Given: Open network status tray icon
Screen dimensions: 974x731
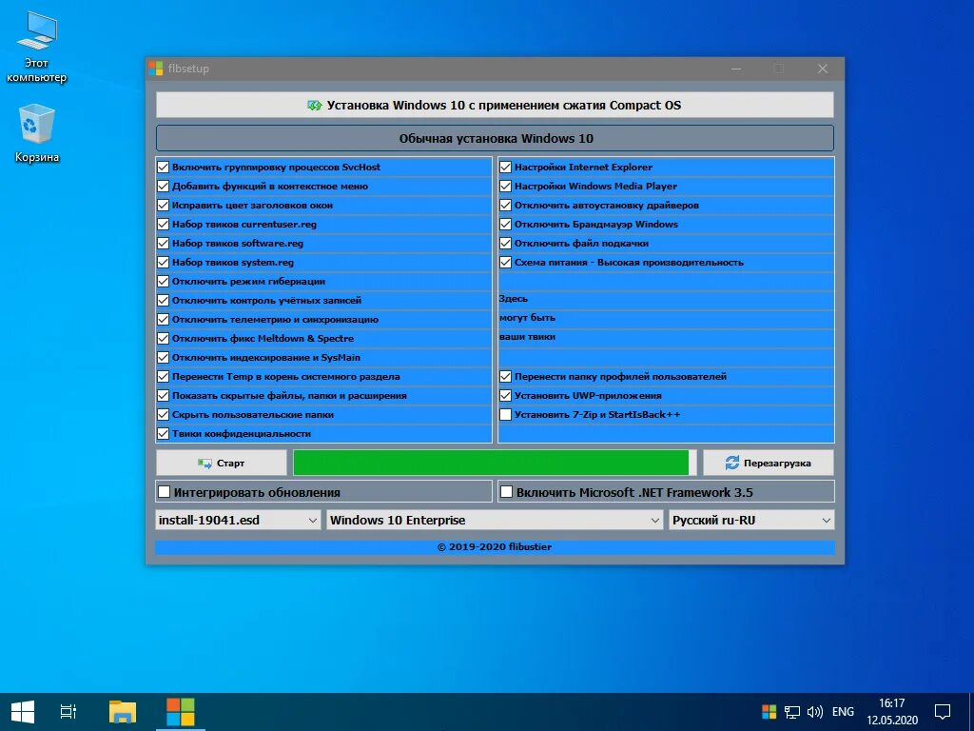Looking at the screenshot, I should pyautogui.click(x=792, y=712).
